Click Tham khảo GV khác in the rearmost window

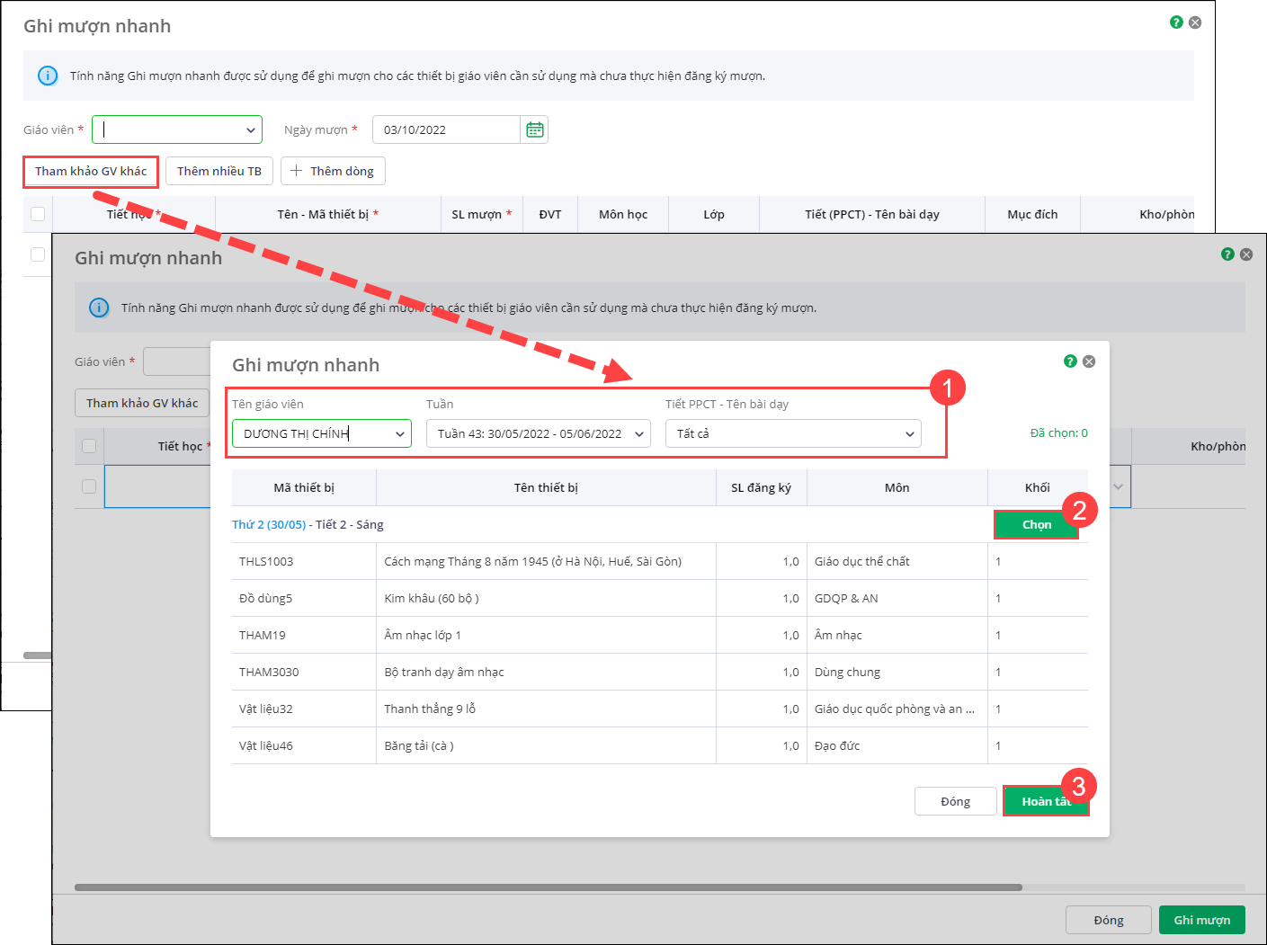[x=91, y=172]
